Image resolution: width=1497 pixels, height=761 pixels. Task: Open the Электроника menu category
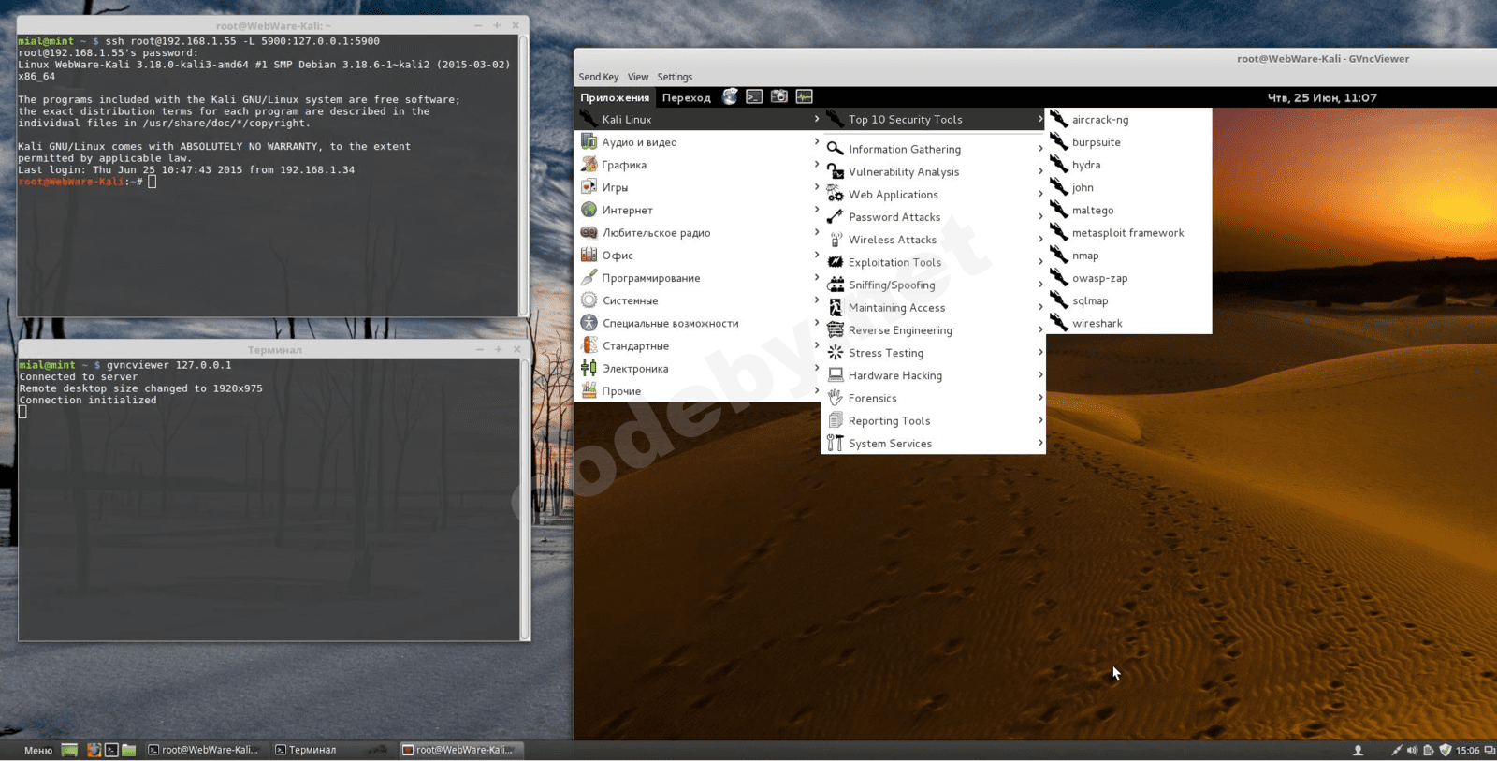(x=699, y=369)
